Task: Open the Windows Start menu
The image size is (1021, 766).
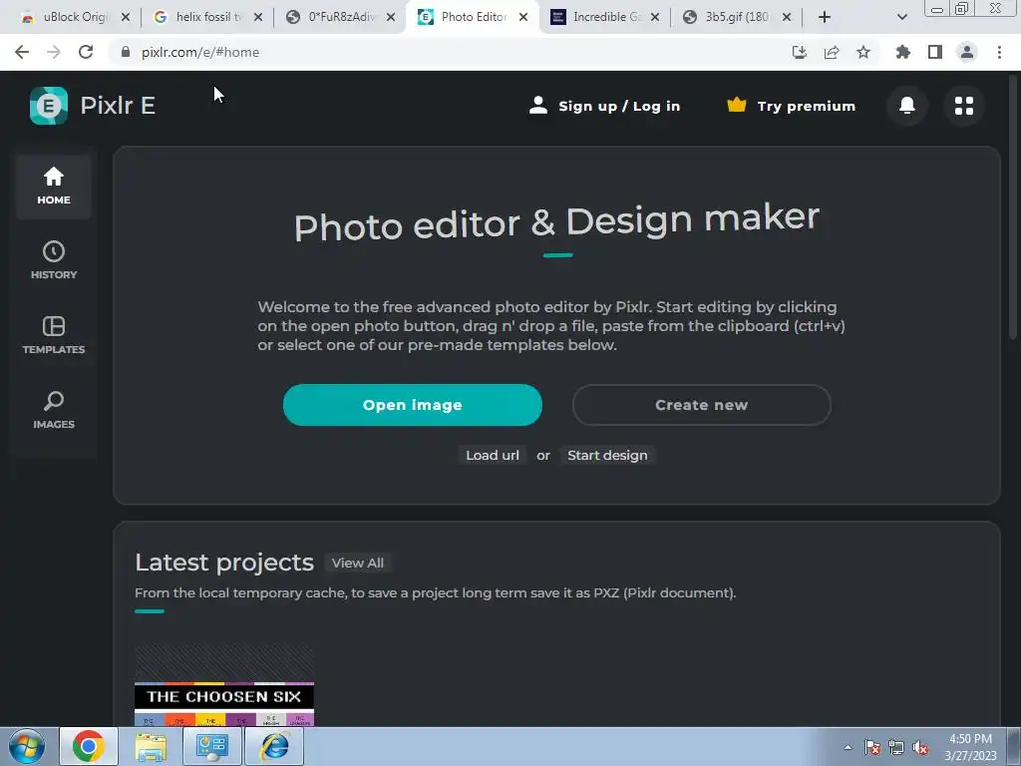Action: 27,746
